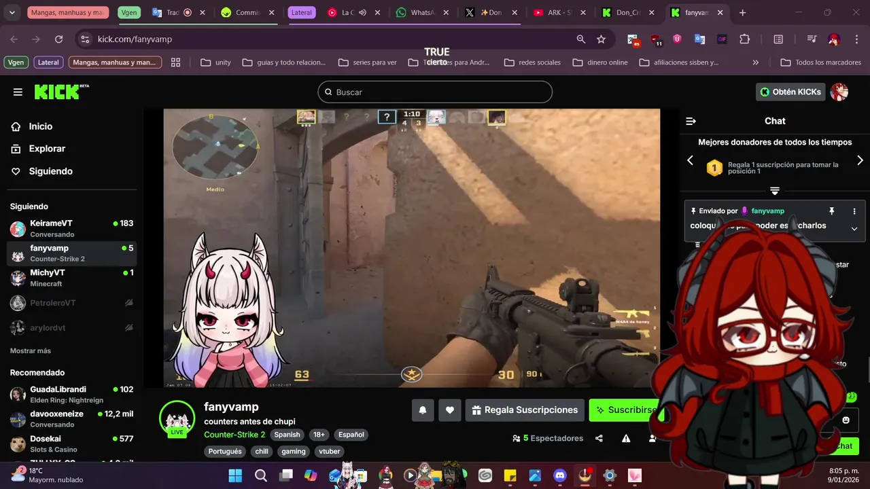Click Regala Suscripciones button

pos(525,410)
